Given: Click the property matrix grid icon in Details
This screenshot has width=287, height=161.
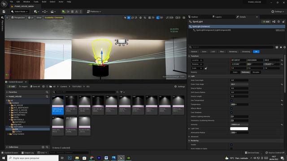Looking at the screenshot, I should (277, 47).
